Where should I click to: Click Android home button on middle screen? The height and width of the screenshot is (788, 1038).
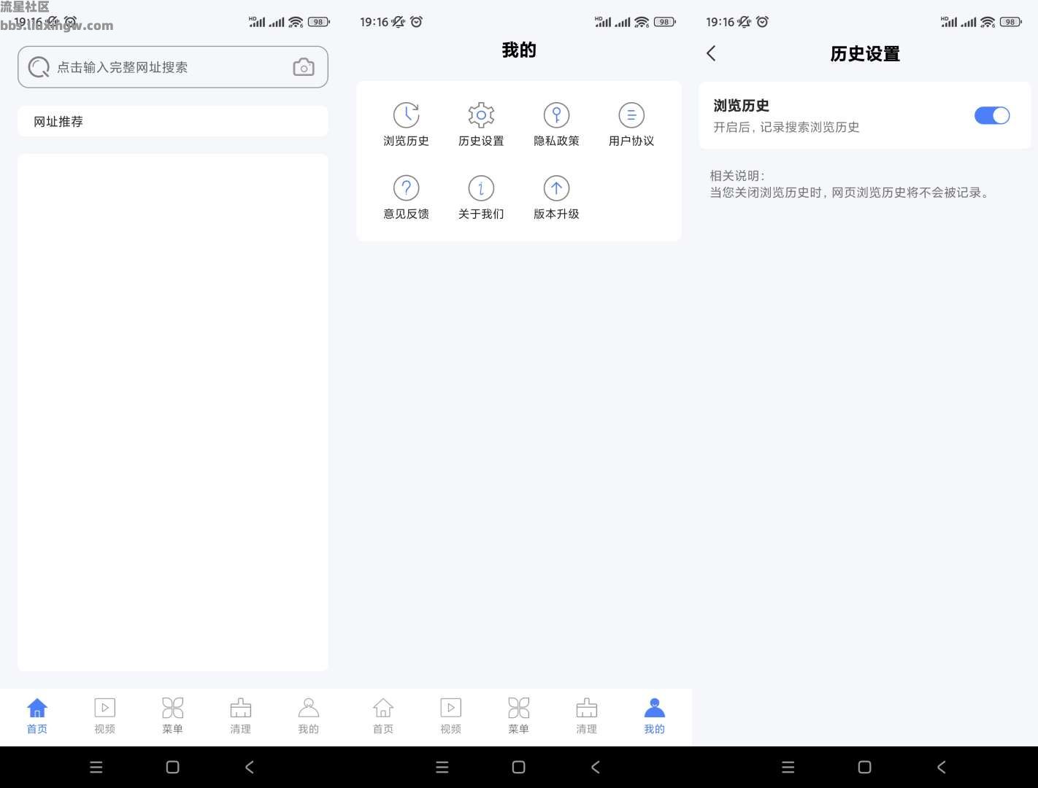(x=518, y=767)
